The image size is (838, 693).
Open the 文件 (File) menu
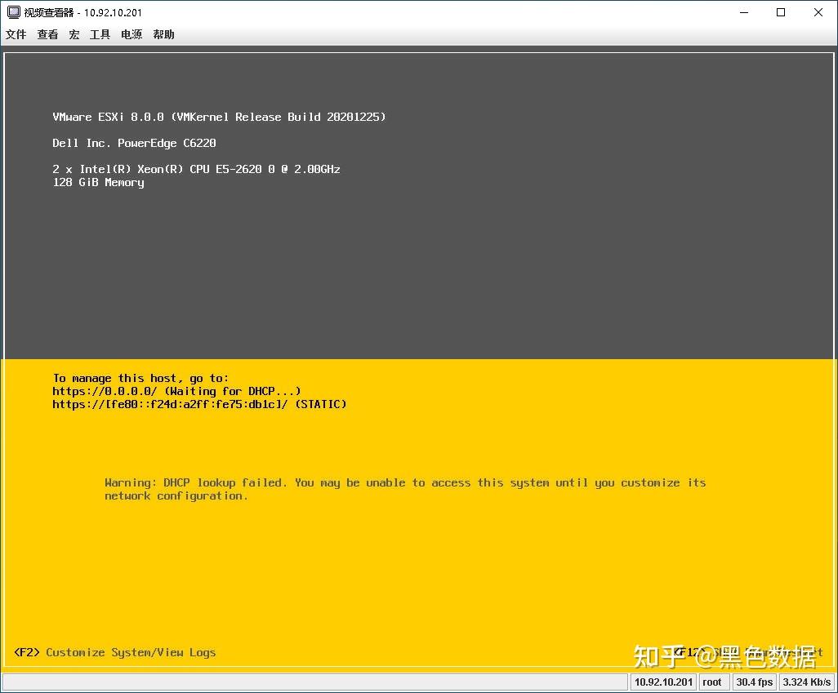(16, 34)
